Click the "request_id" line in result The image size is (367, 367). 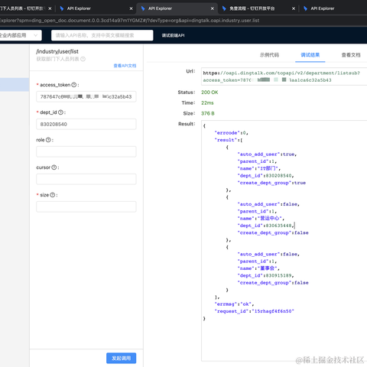click(254, 311)
